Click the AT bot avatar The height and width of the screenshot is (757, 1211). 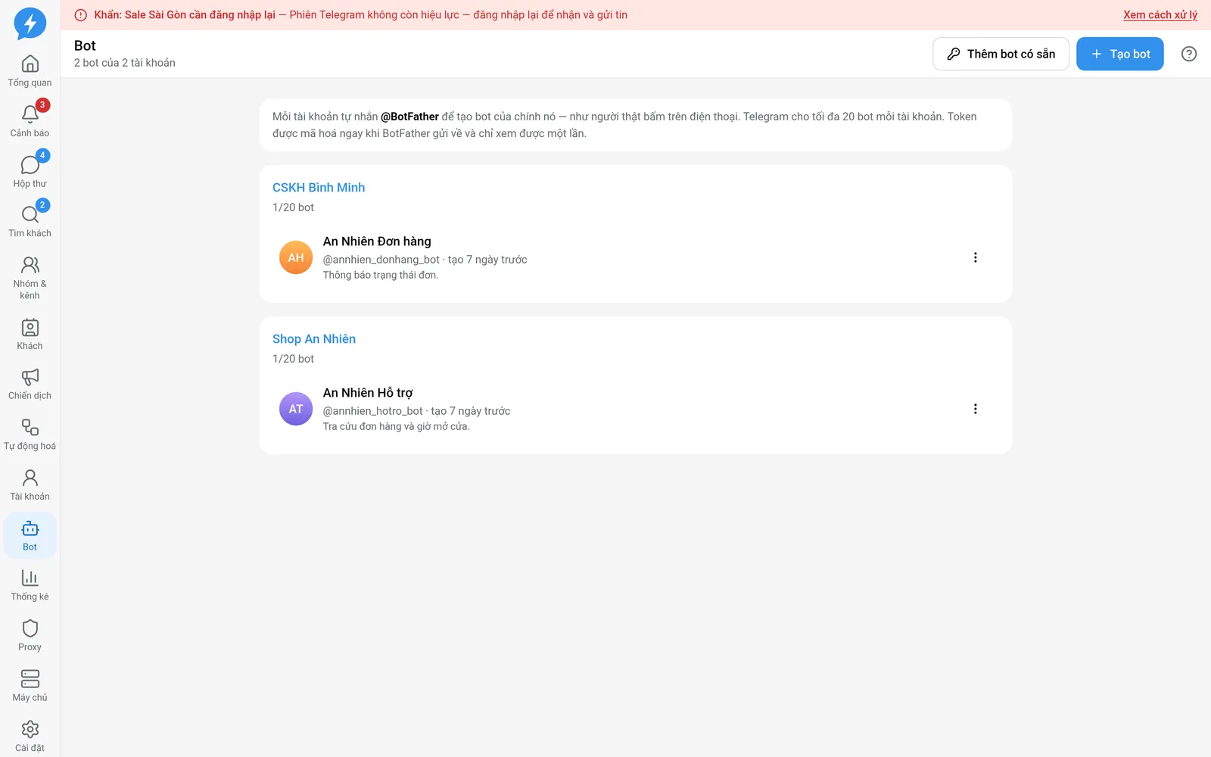click(296, 409)
